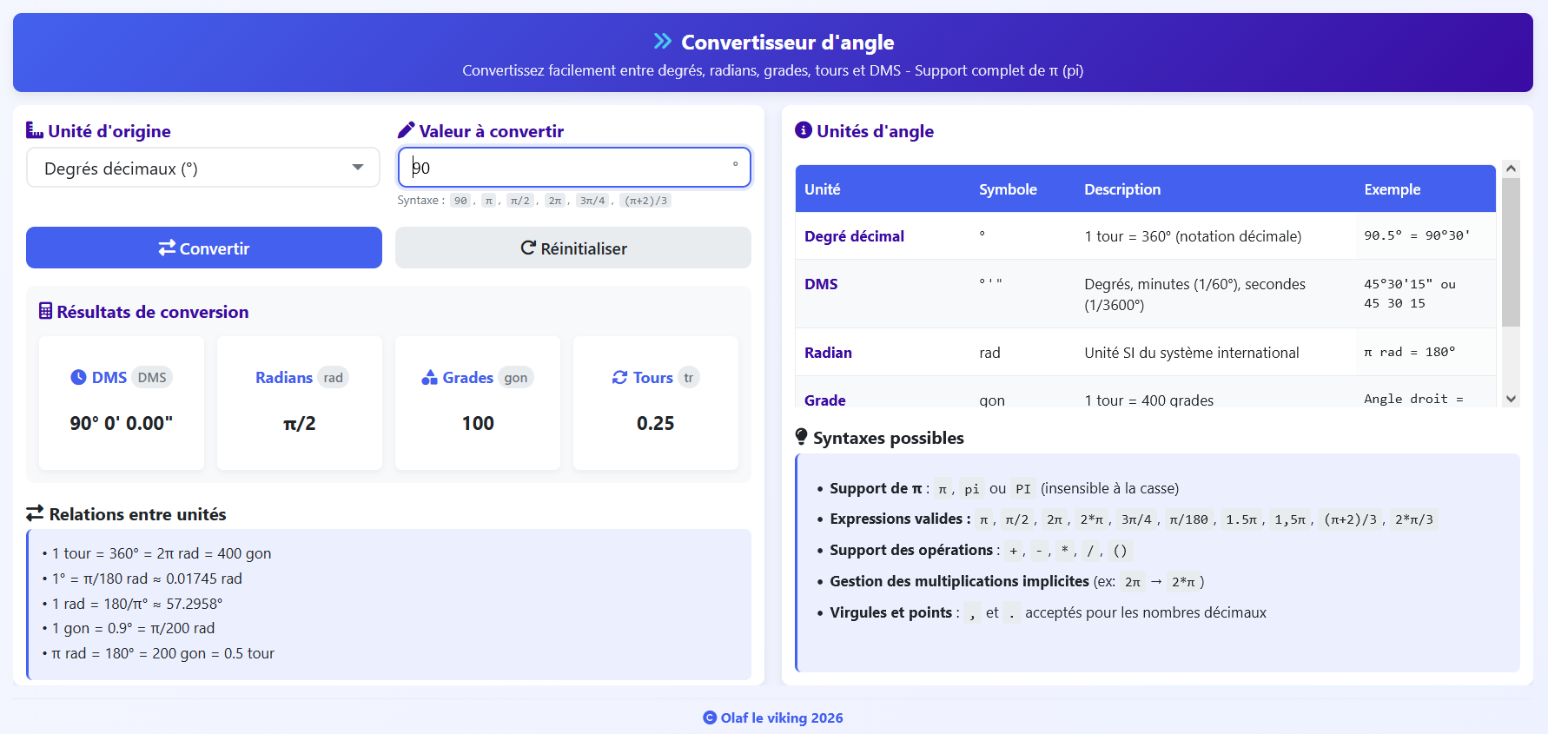Click the clock icon in the DMS card
Screen dimensions: 1548x734
pyautogui.click(x=78, y=377)
